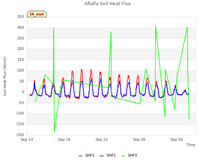Click the 250 y-axis tick label
Image resolution: width=216 pixels, height=162 pixels.
(21, 38)
